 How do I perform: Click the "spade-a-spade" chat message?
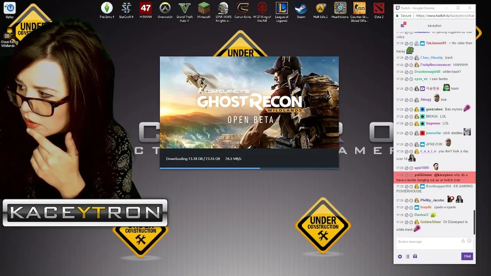tap(445, 207)
